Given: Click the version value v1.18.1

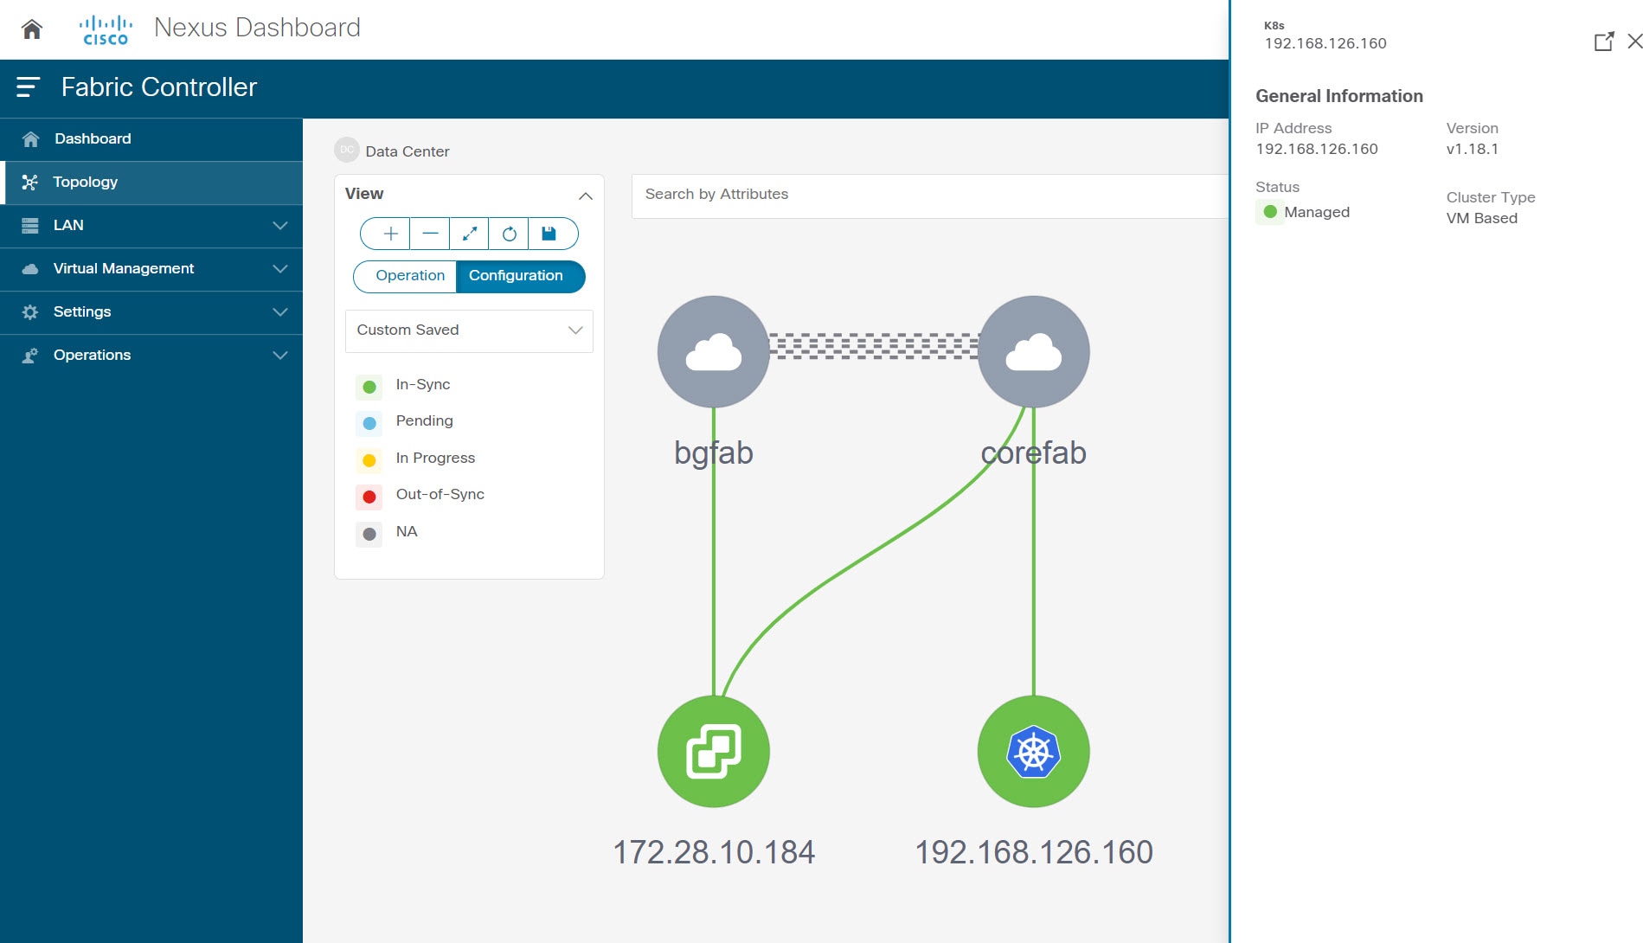Looking at the screenshot, I should [1473, 149].
